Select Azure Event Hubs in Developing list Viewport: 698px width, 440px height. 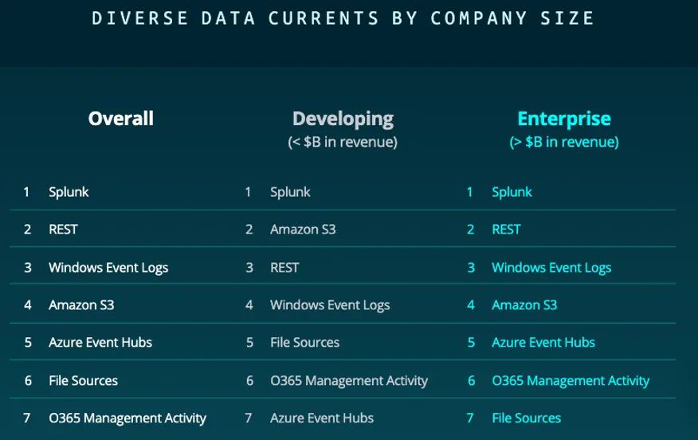coord(322,418)
